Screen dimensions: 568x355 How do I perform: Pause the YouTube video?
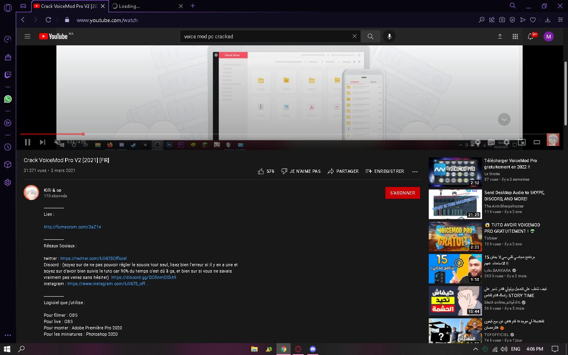coord(28,142)
